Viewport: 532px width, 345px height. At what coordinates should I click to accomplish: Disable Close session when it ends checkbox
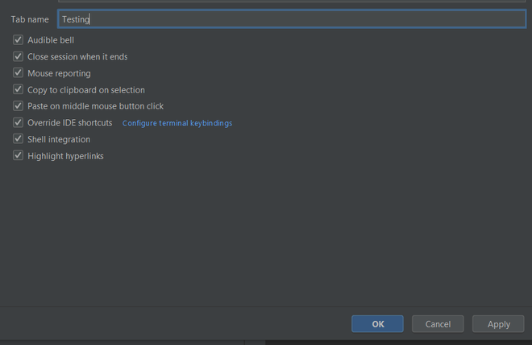pos(19,57)
